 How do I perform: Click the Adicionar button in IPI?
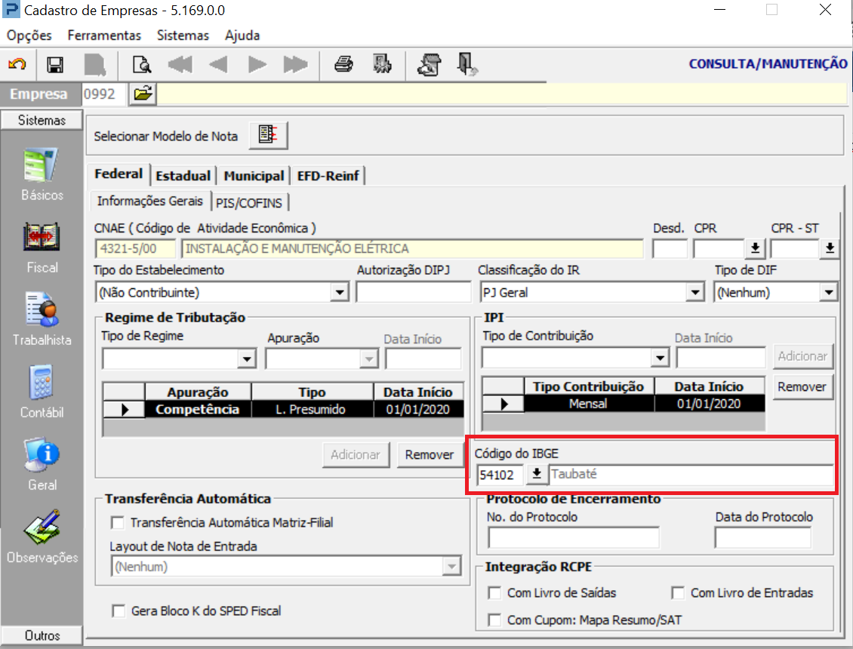click(802, 356)
